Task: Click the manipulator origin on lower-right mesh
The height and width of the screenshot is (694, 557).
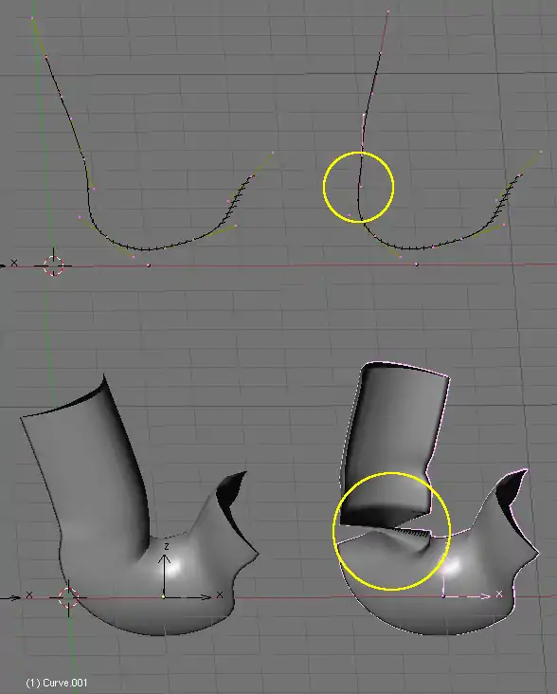Action: coord(443,596)
